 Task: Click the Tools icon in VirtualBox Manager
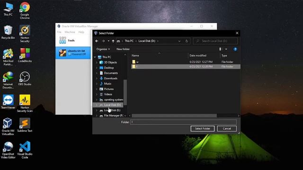(x=62, y=40)
